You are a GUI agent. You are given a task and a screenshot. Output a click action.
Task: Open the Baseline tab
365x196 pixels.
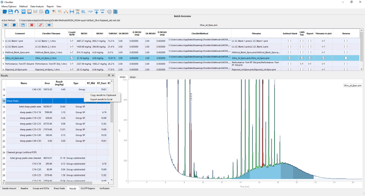pyautogui.click(x=24, y=188)
